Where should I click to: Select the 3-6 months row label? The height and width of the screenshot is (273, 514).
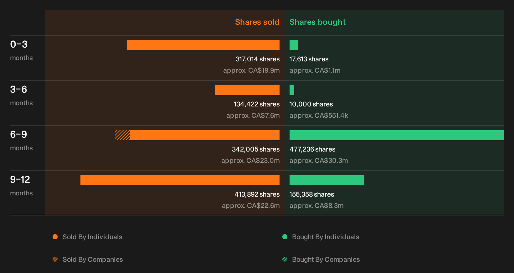coord(21,96)
